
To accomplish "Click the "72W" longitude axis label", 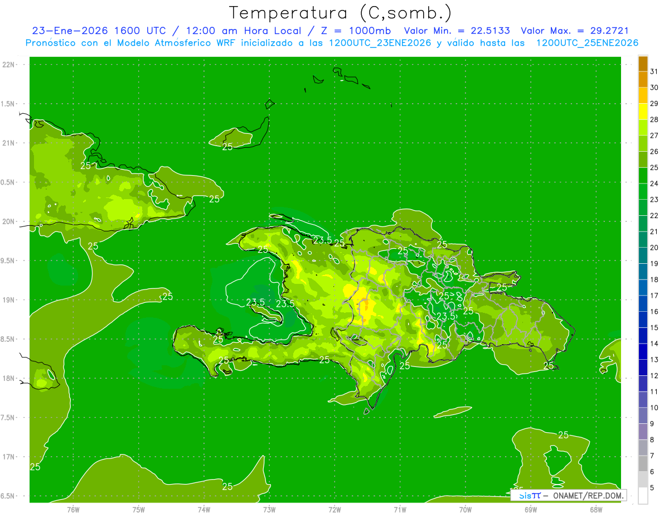I will pyautogui.click(x=334, y=510).
